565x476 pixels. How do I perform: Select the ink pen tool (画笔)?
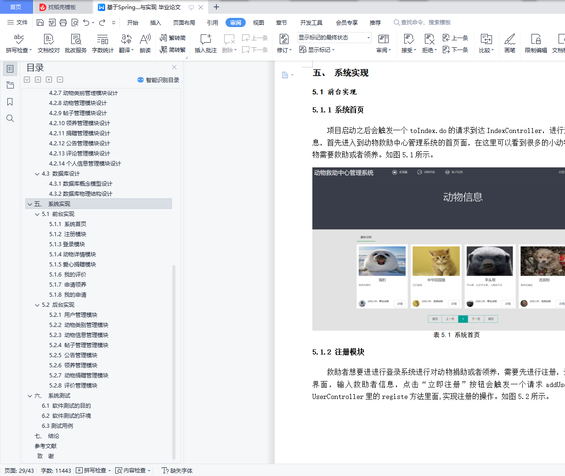tap(510, 44)
